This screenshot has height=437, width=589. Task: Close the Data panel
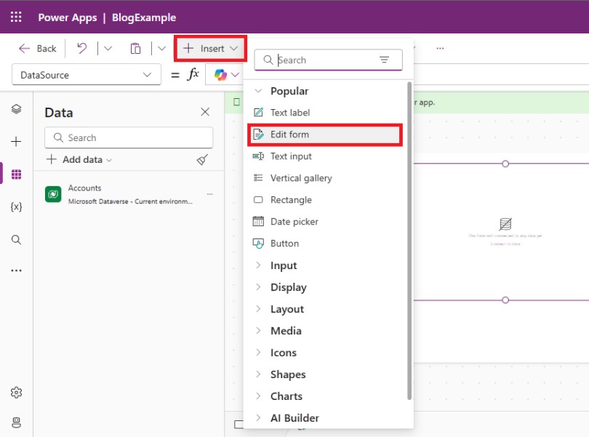tap(205, 112)
